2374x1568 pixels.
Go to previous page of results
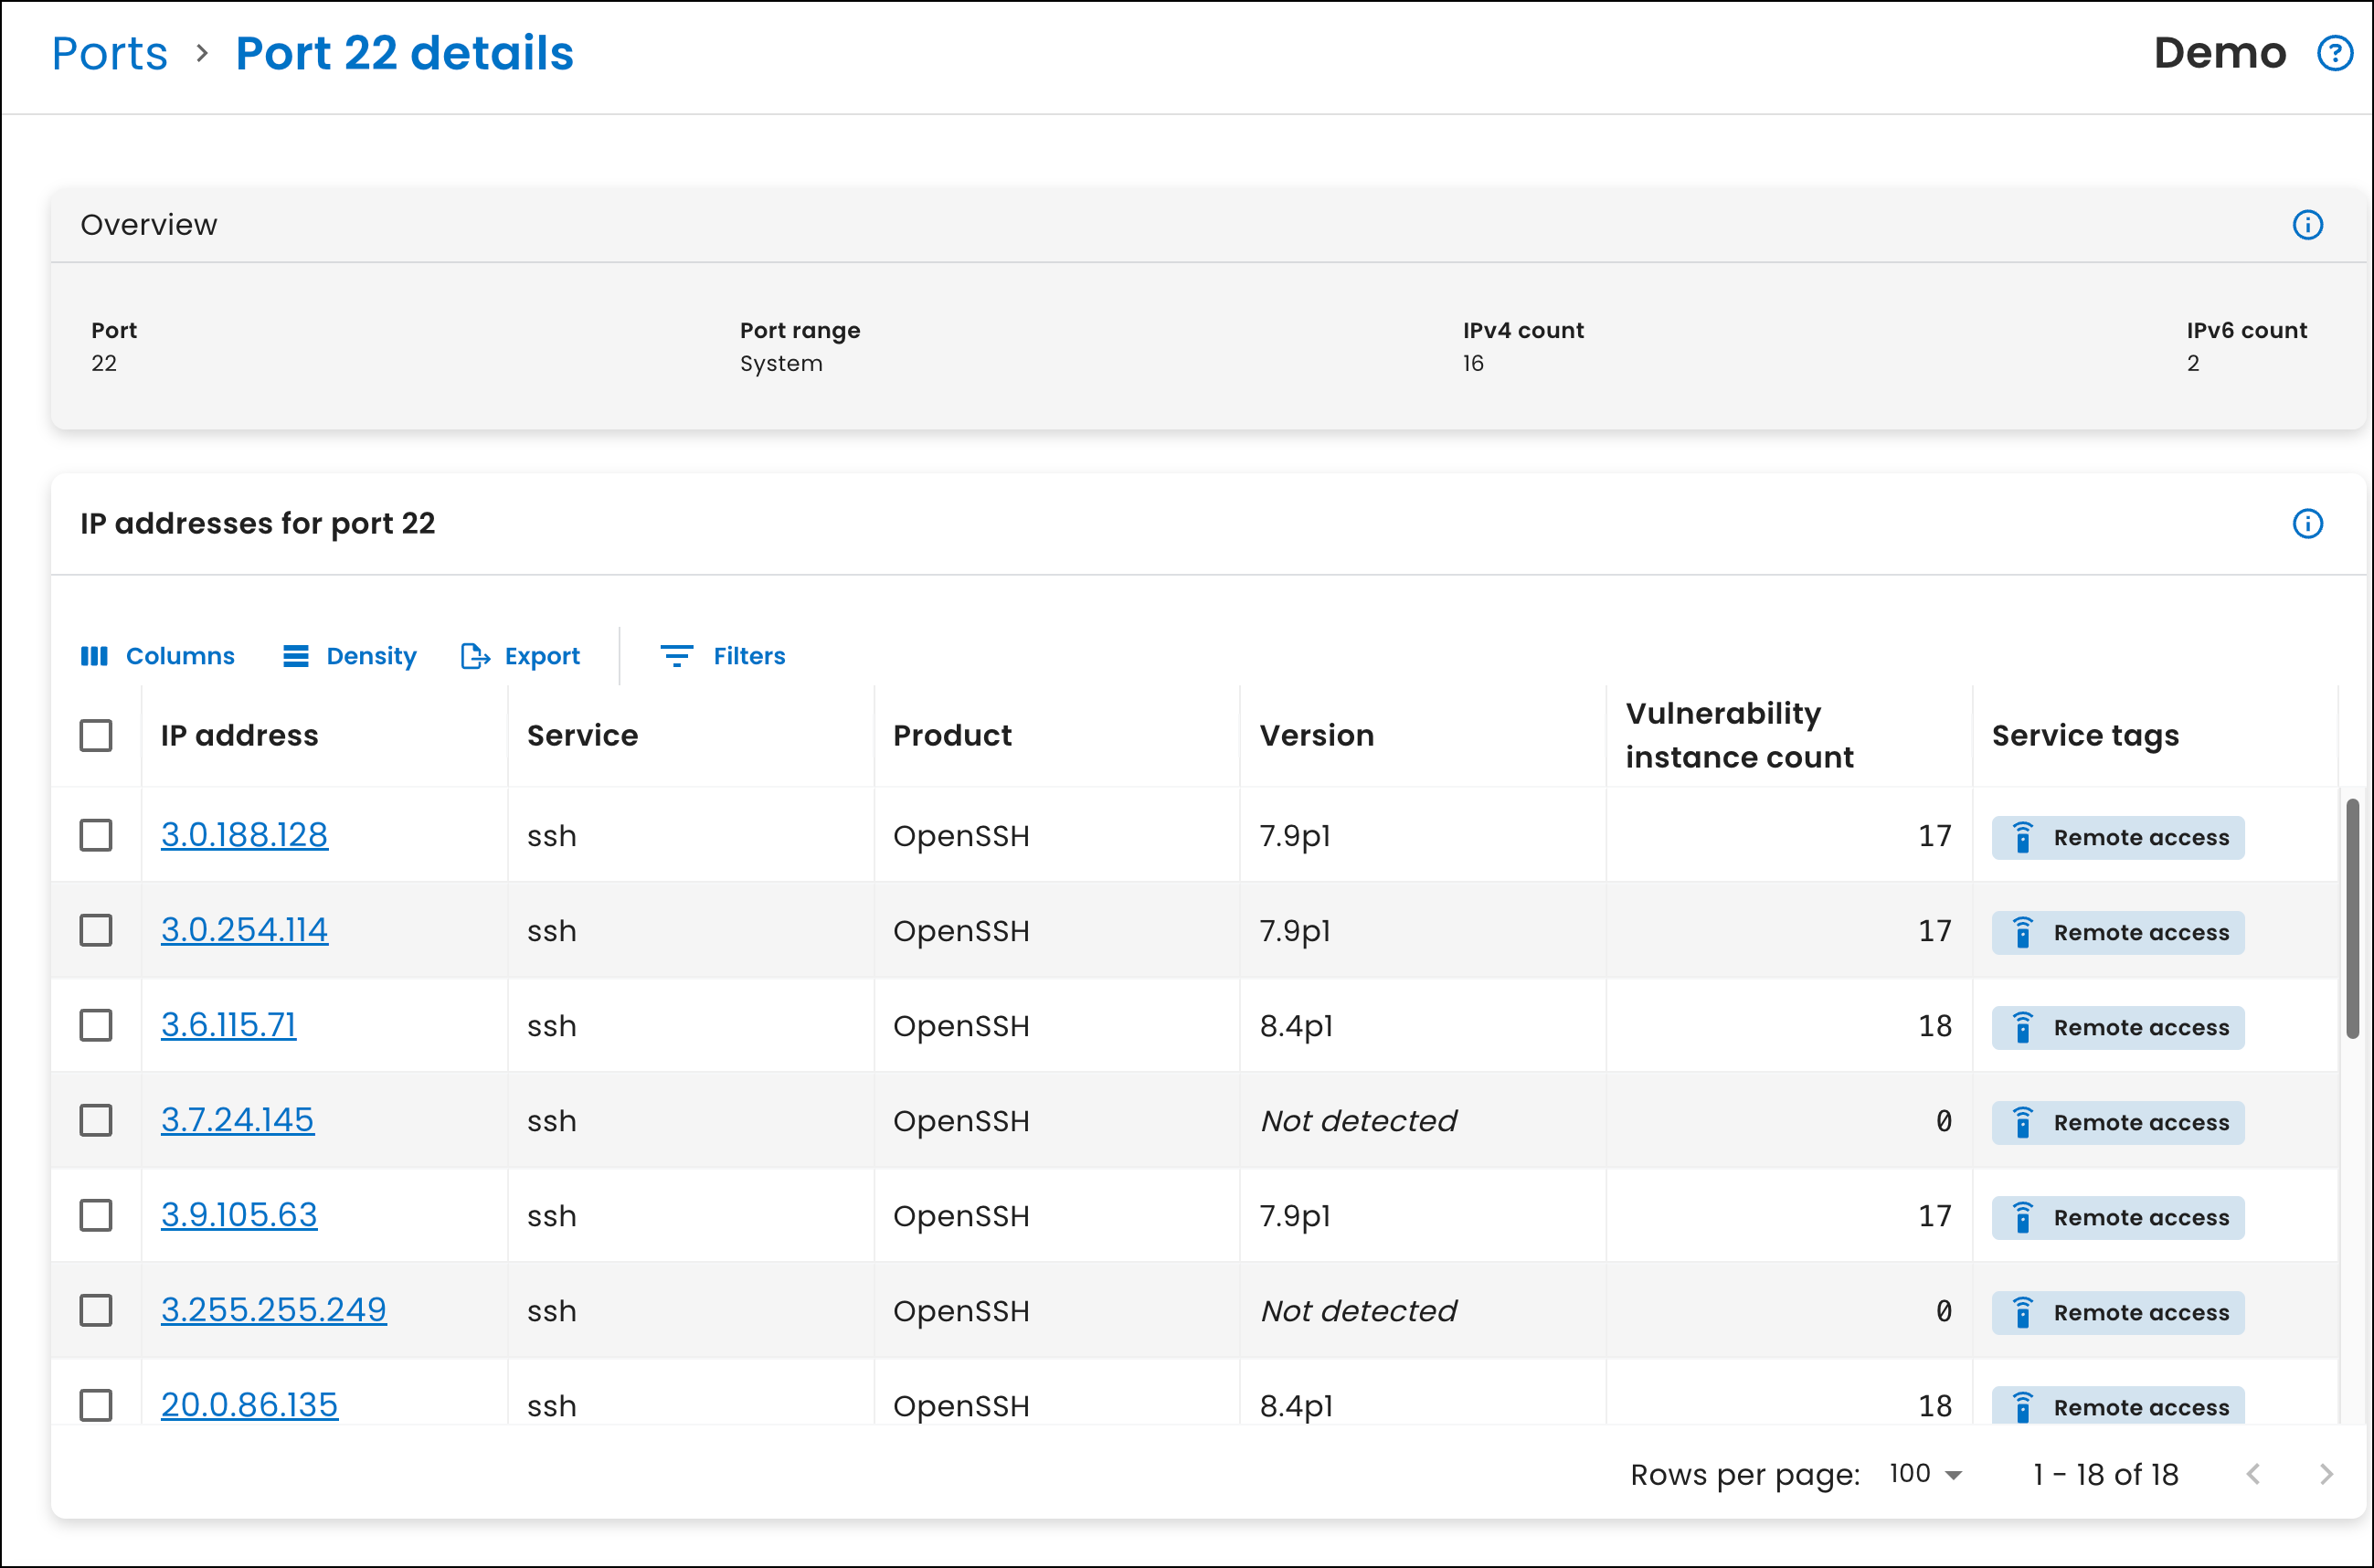[2252, 1474]
